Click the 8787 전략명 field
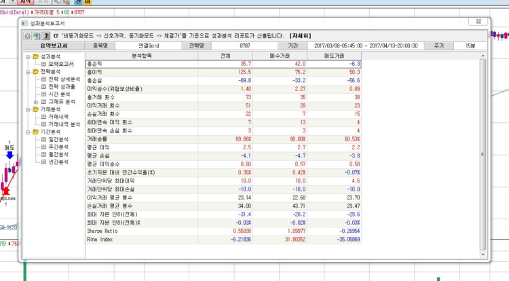This screenshot has width=509, height=281. click(245, 45)
